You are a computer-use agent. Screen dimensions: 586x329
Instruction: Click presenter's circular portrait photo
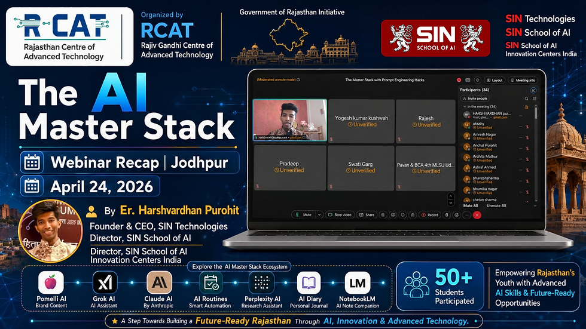[x=51, y=231]
